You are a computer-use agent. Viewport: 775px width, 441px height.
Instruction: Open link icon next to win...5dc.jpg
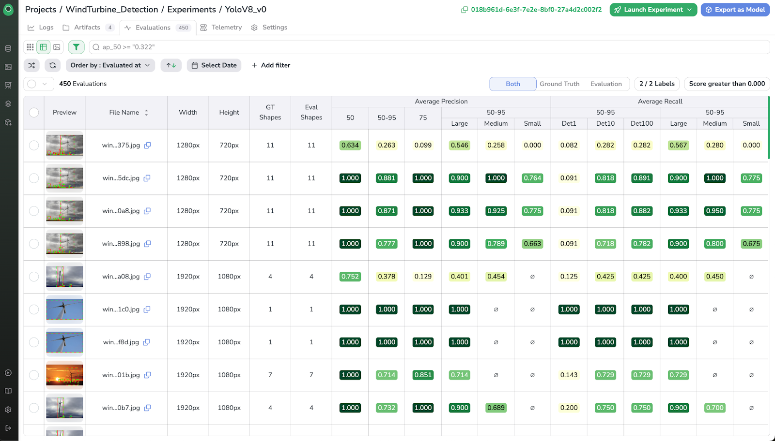pos(147,178)
